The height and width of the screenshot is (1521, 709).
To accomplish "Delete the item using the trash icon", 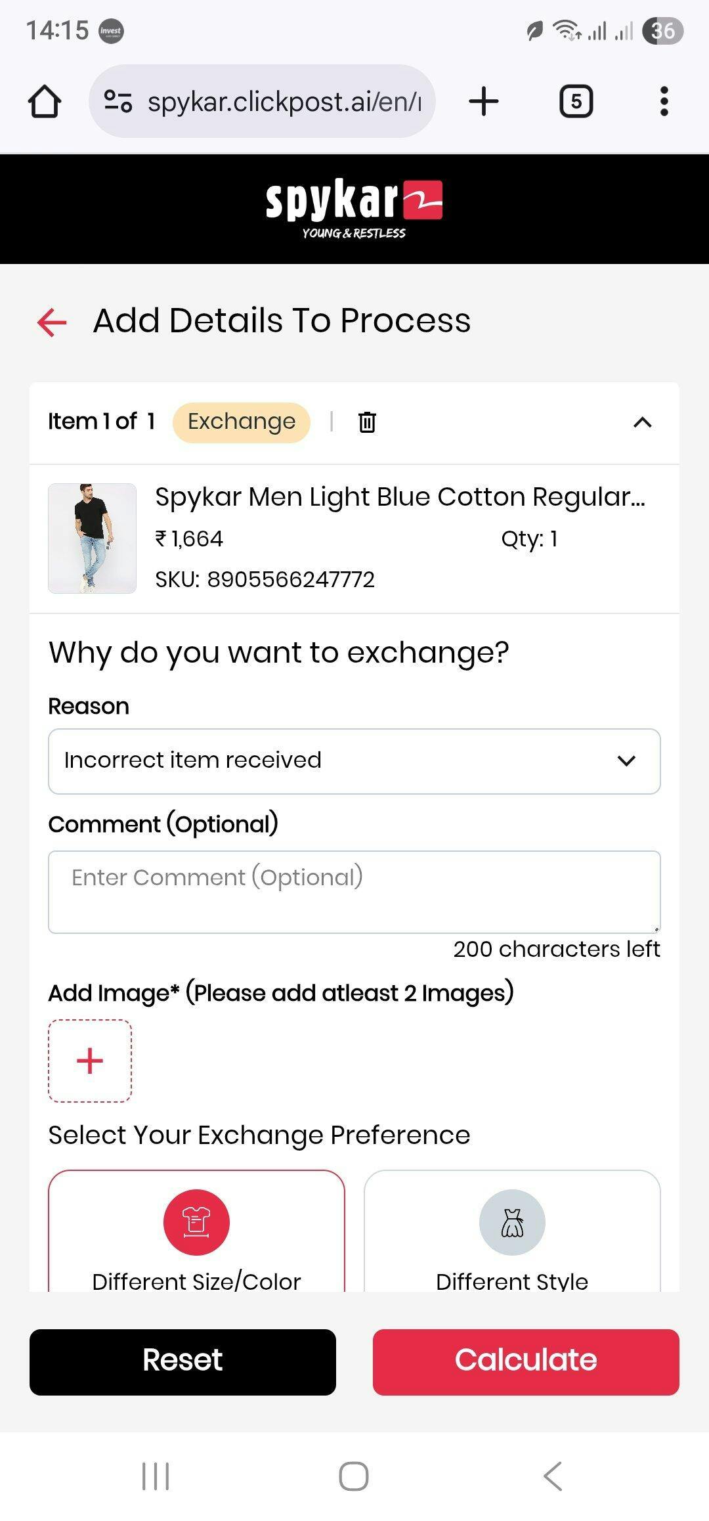I will click(x=367, y=422).
